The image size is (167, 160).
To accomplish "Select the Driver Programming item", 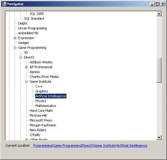I will (x=33, y=28).
